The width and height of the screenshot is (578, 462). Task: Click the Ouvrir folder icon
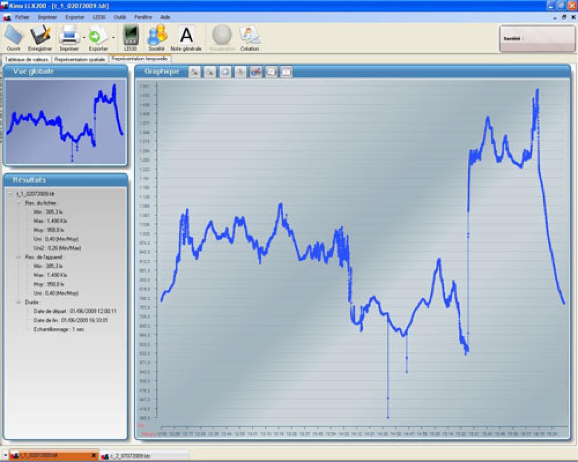pyautogui.click(x=14, y=36)
